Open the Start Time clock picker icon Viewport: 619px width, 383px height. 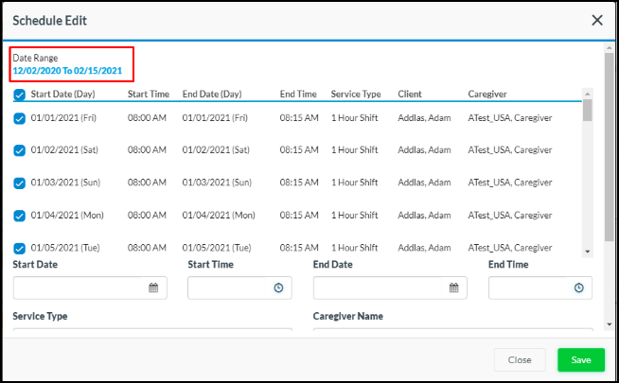(x=278, y=287)
